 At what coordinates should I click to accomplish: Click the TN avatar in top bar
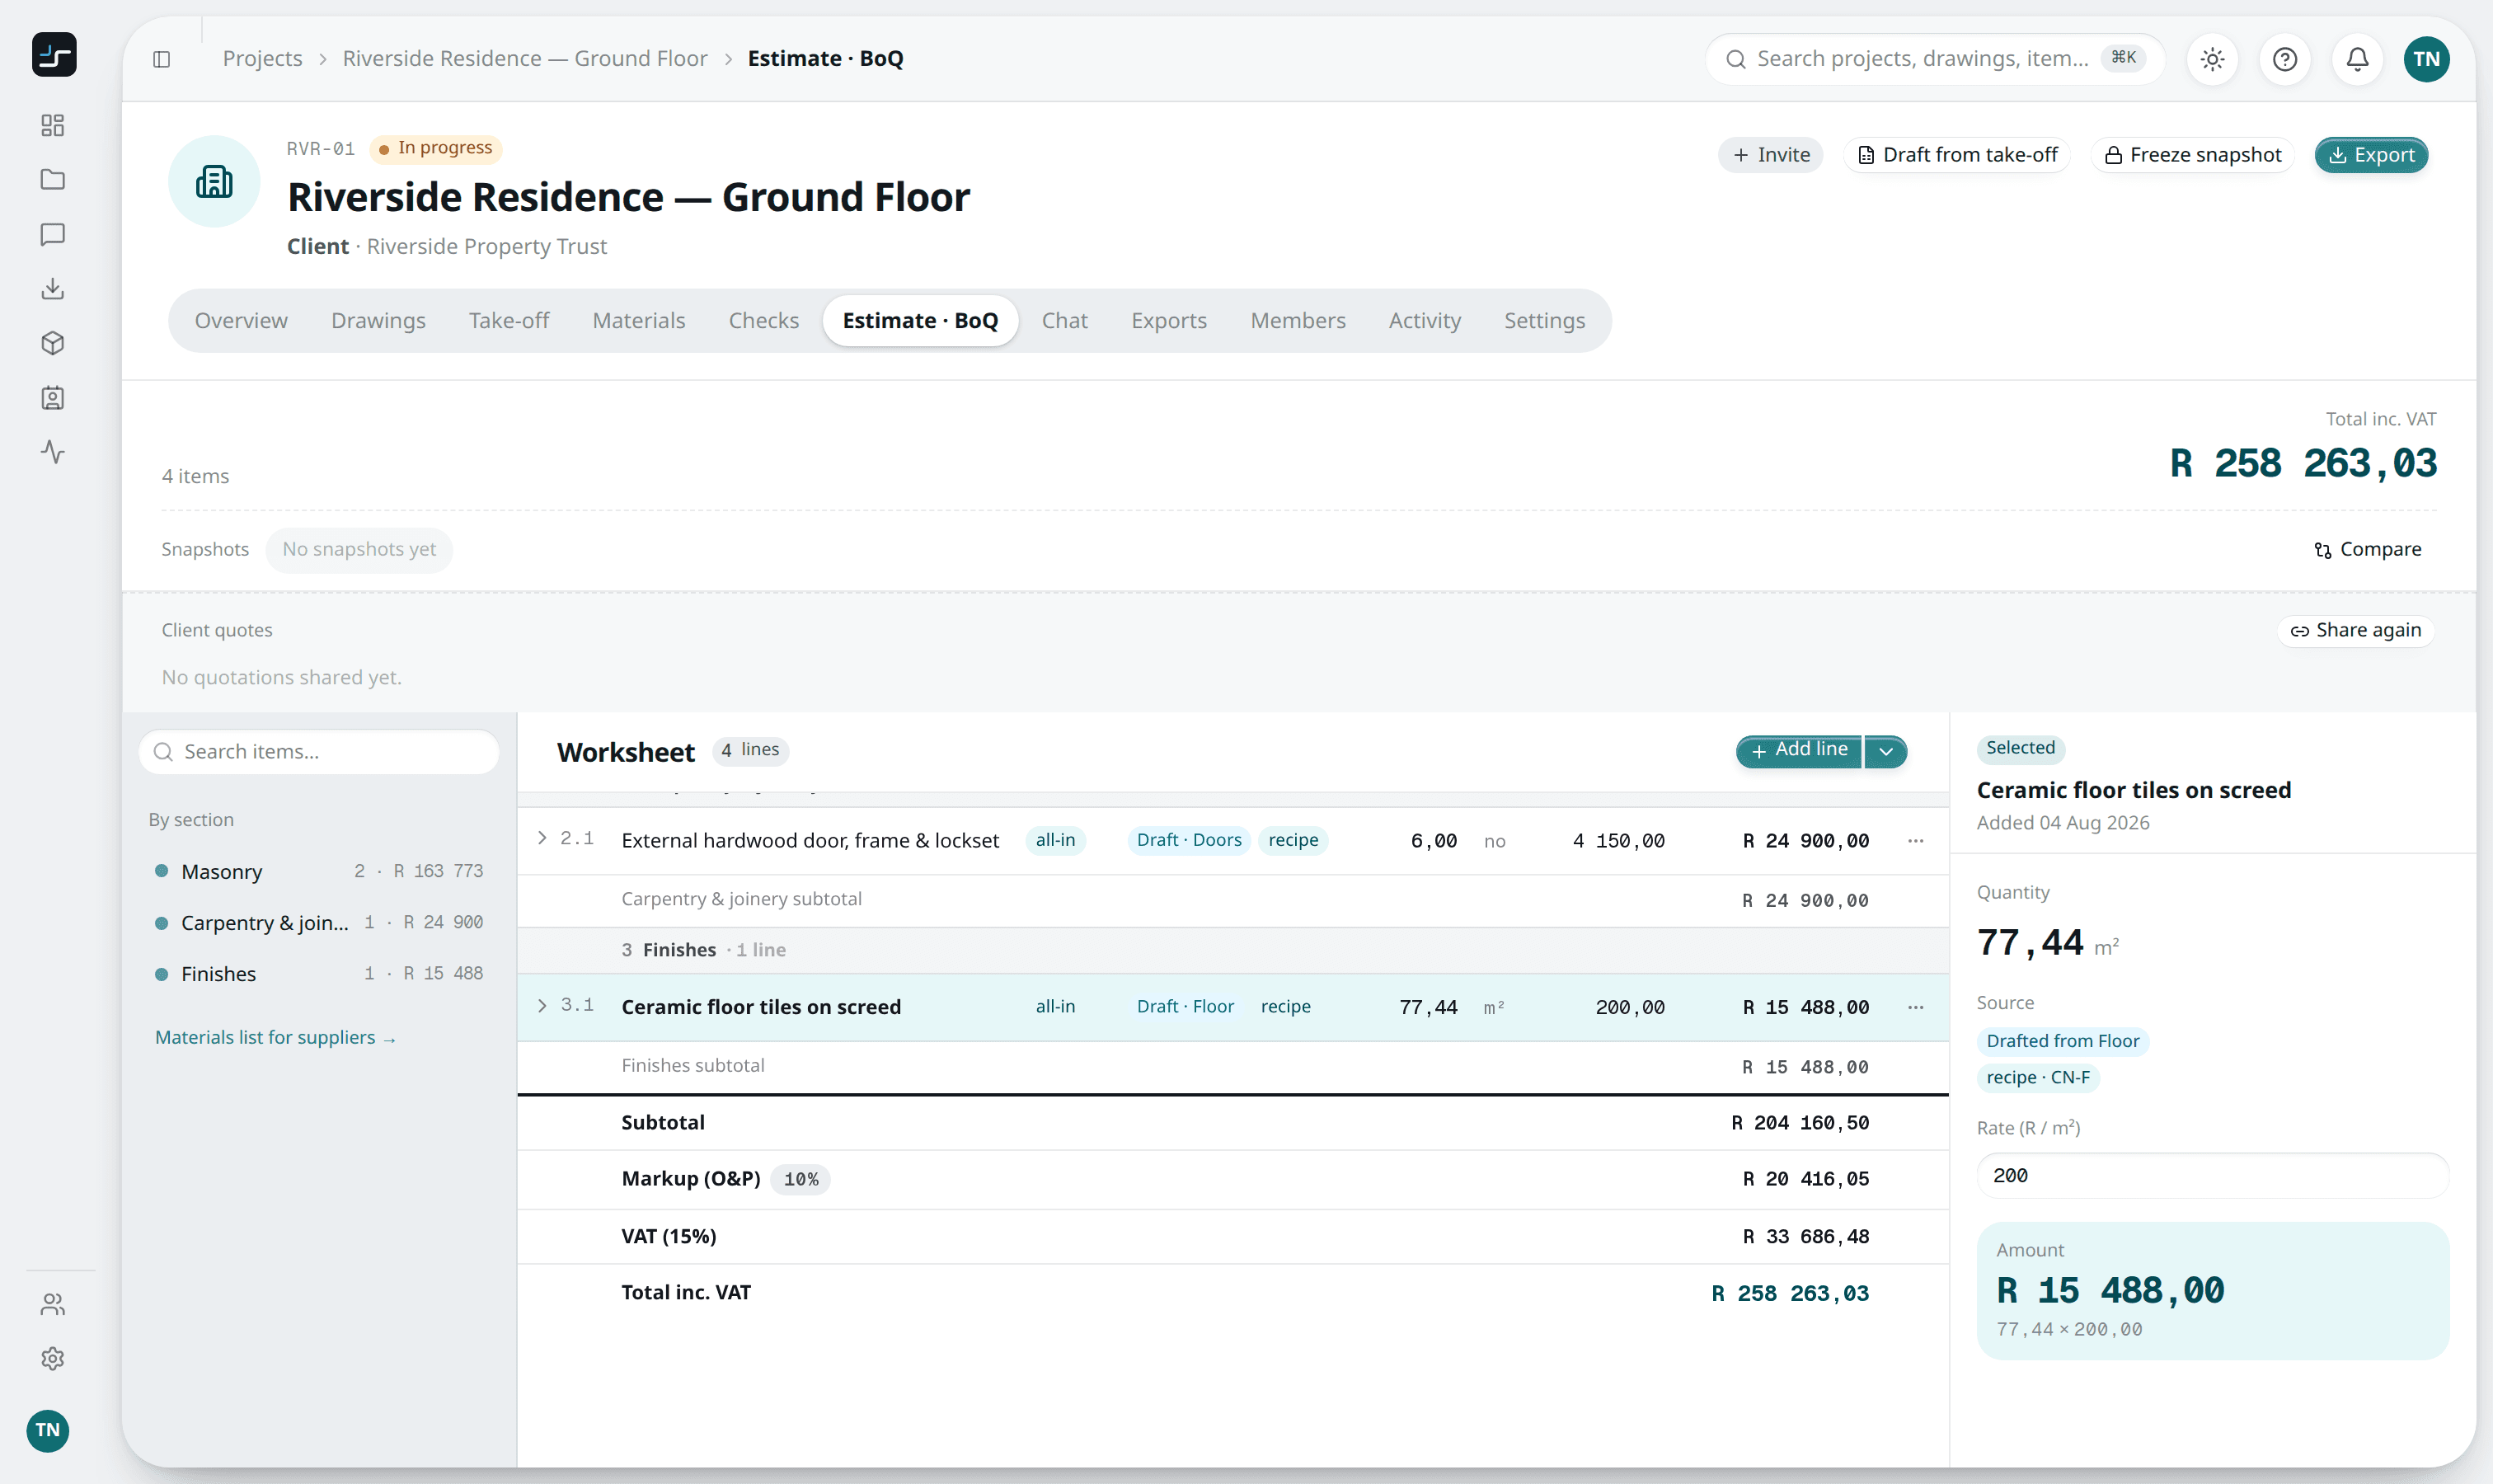[x=2427, y=59]
